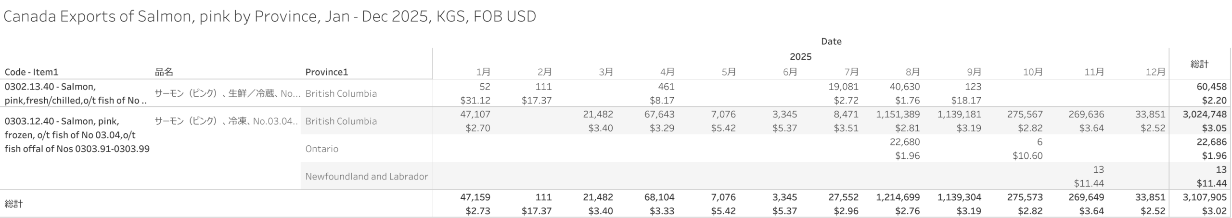The width and height of the screenshot is (1232, 218).
Task: Select the Ontario province row label
Action: pos(321,149)
